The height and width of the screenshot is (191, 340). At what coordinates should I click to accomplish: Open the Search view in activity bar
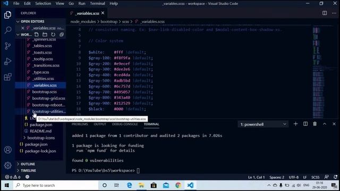coord(8,30)
